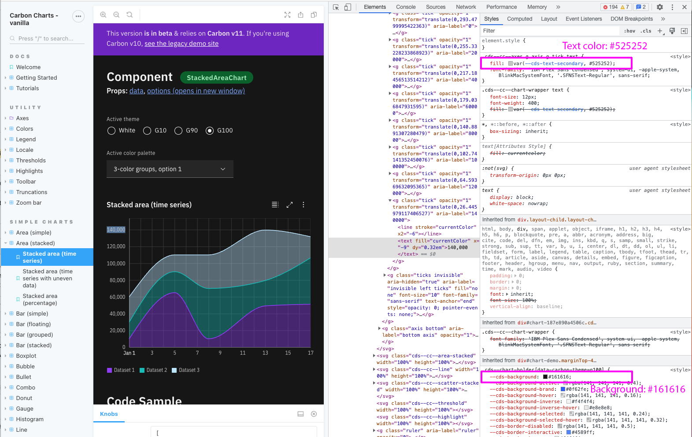Add a new style rule

point(659,31)
